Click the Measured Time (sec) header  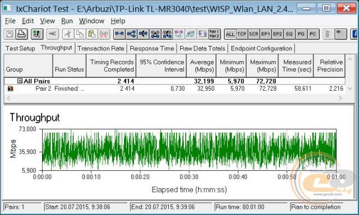coord(296,66)
